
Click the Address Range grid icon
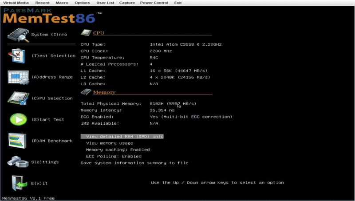(x=18, y=77)
